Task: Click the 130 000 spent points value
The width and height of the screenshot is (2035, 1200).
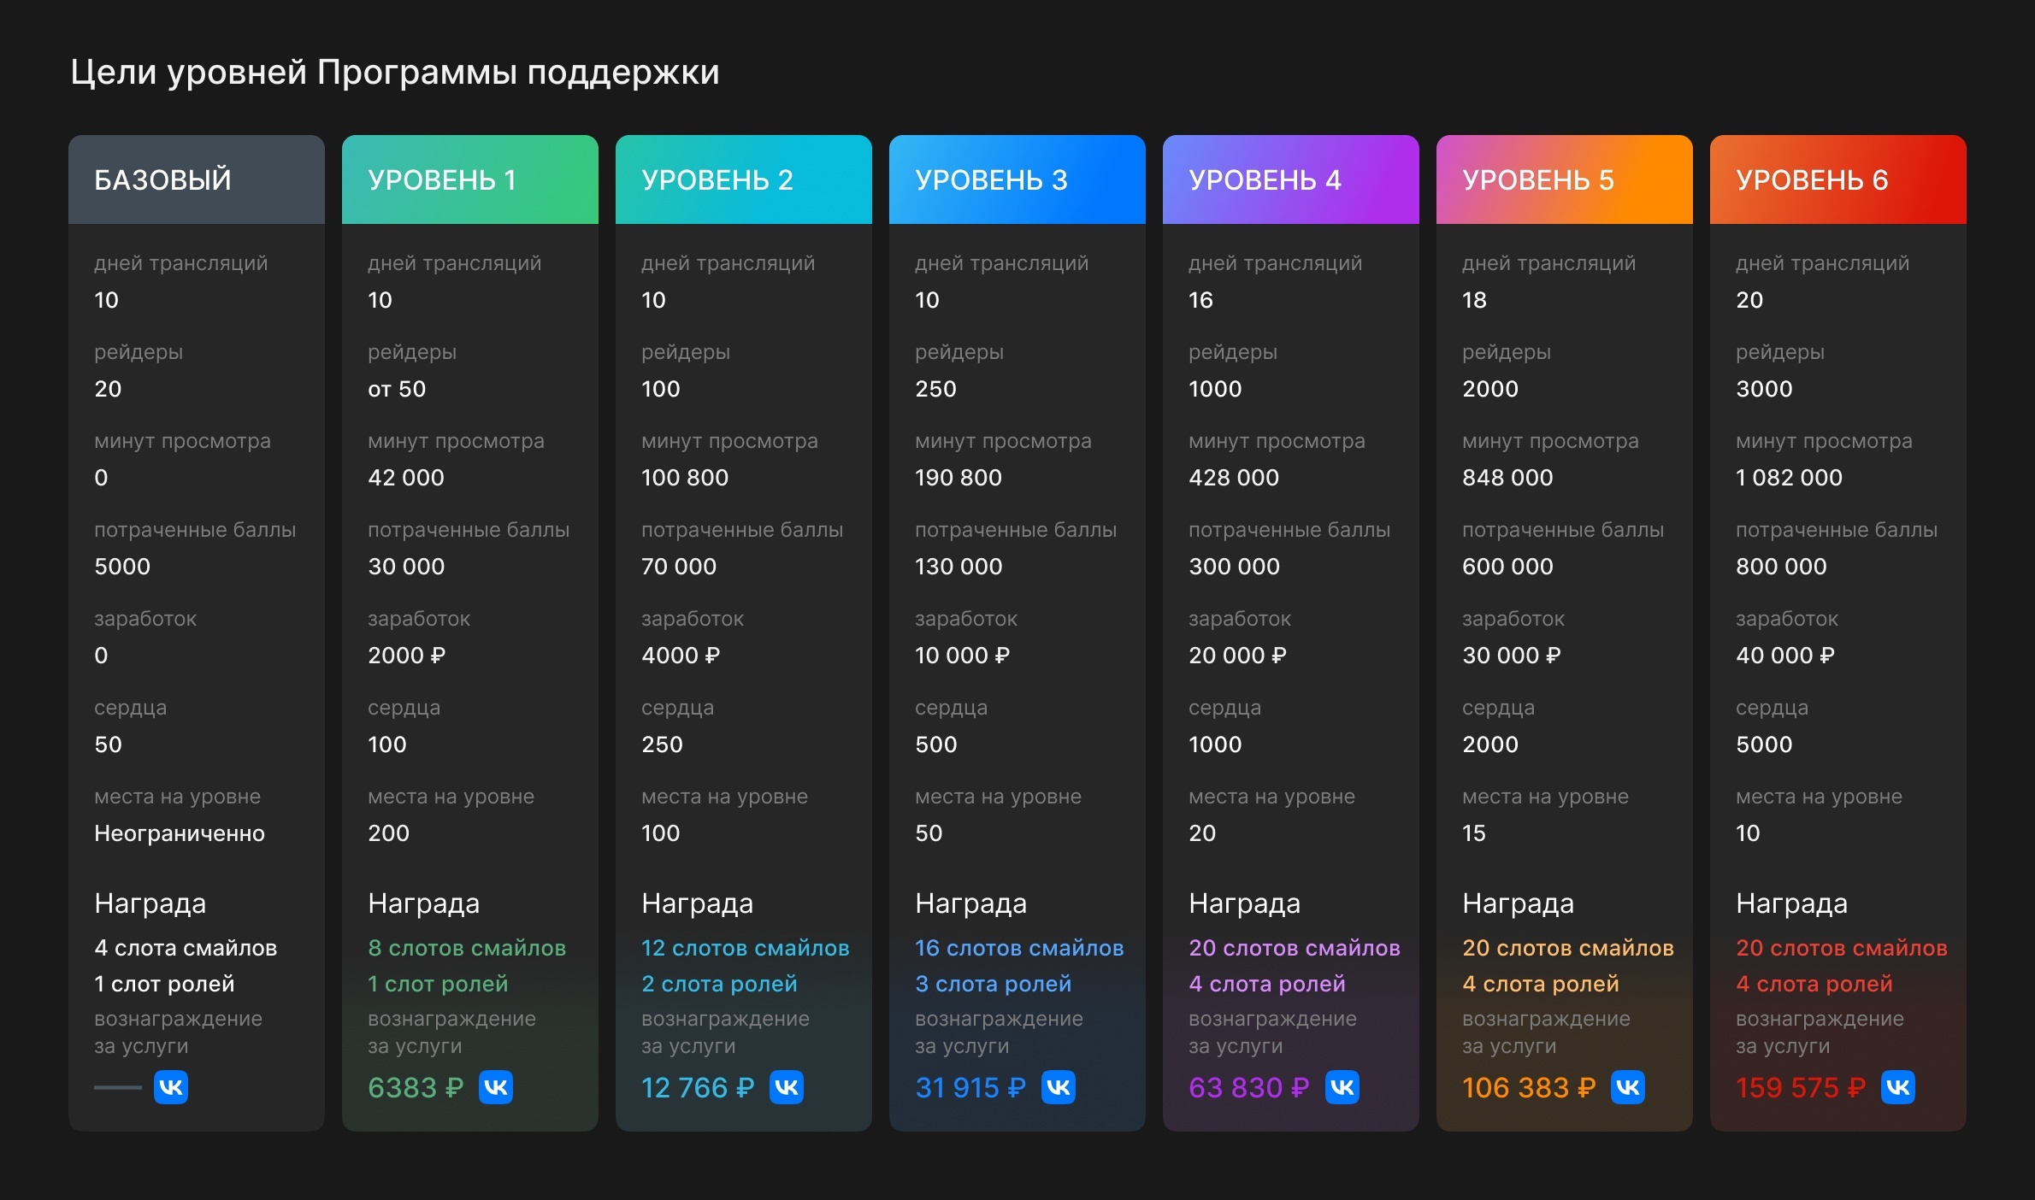Action: pos(959,567)
